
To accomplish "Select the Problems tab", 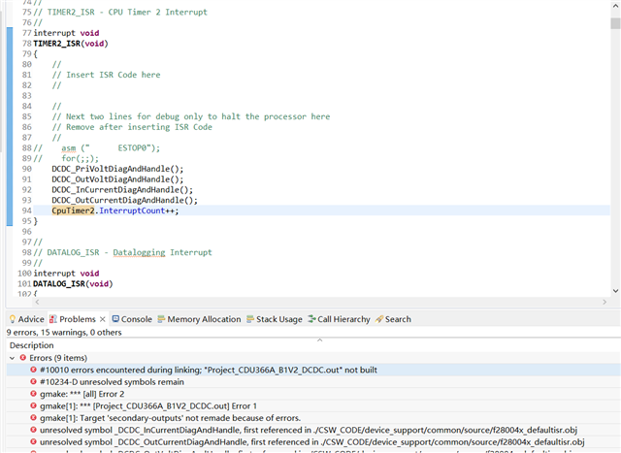I will click(x=78, y=319).
